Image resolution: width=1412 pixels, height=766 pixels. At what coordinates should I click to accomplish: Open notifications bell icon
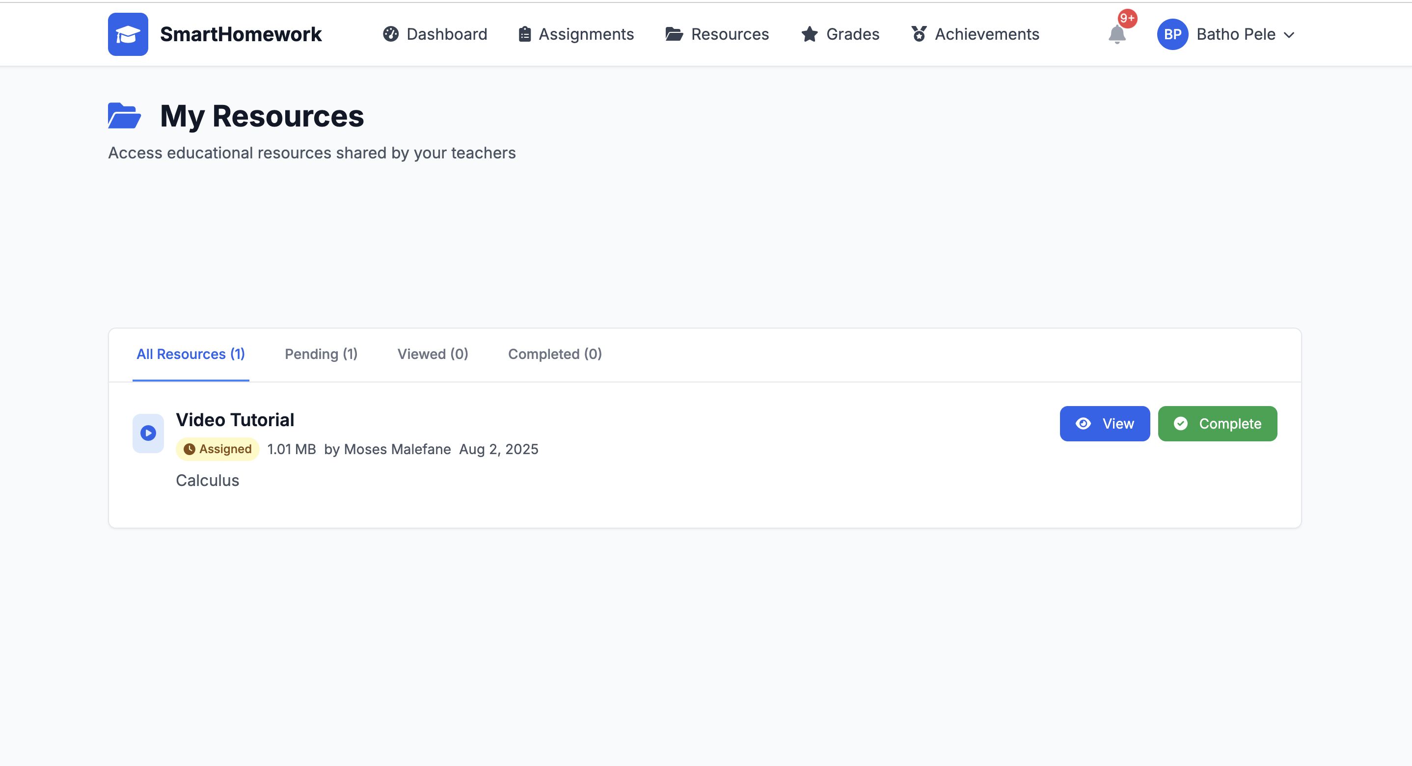[x=1116, y=34]
